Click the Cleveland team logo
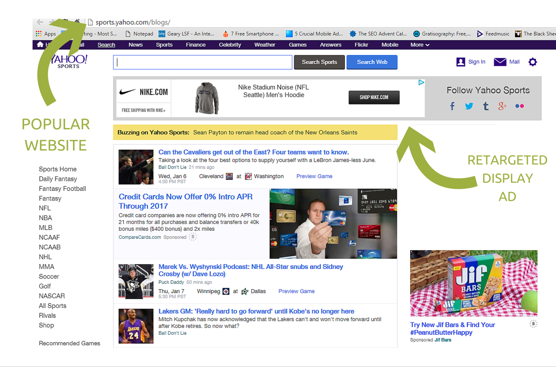Viewport: 556px width, 367px height. pyautogui.click(x=229, y=176)
